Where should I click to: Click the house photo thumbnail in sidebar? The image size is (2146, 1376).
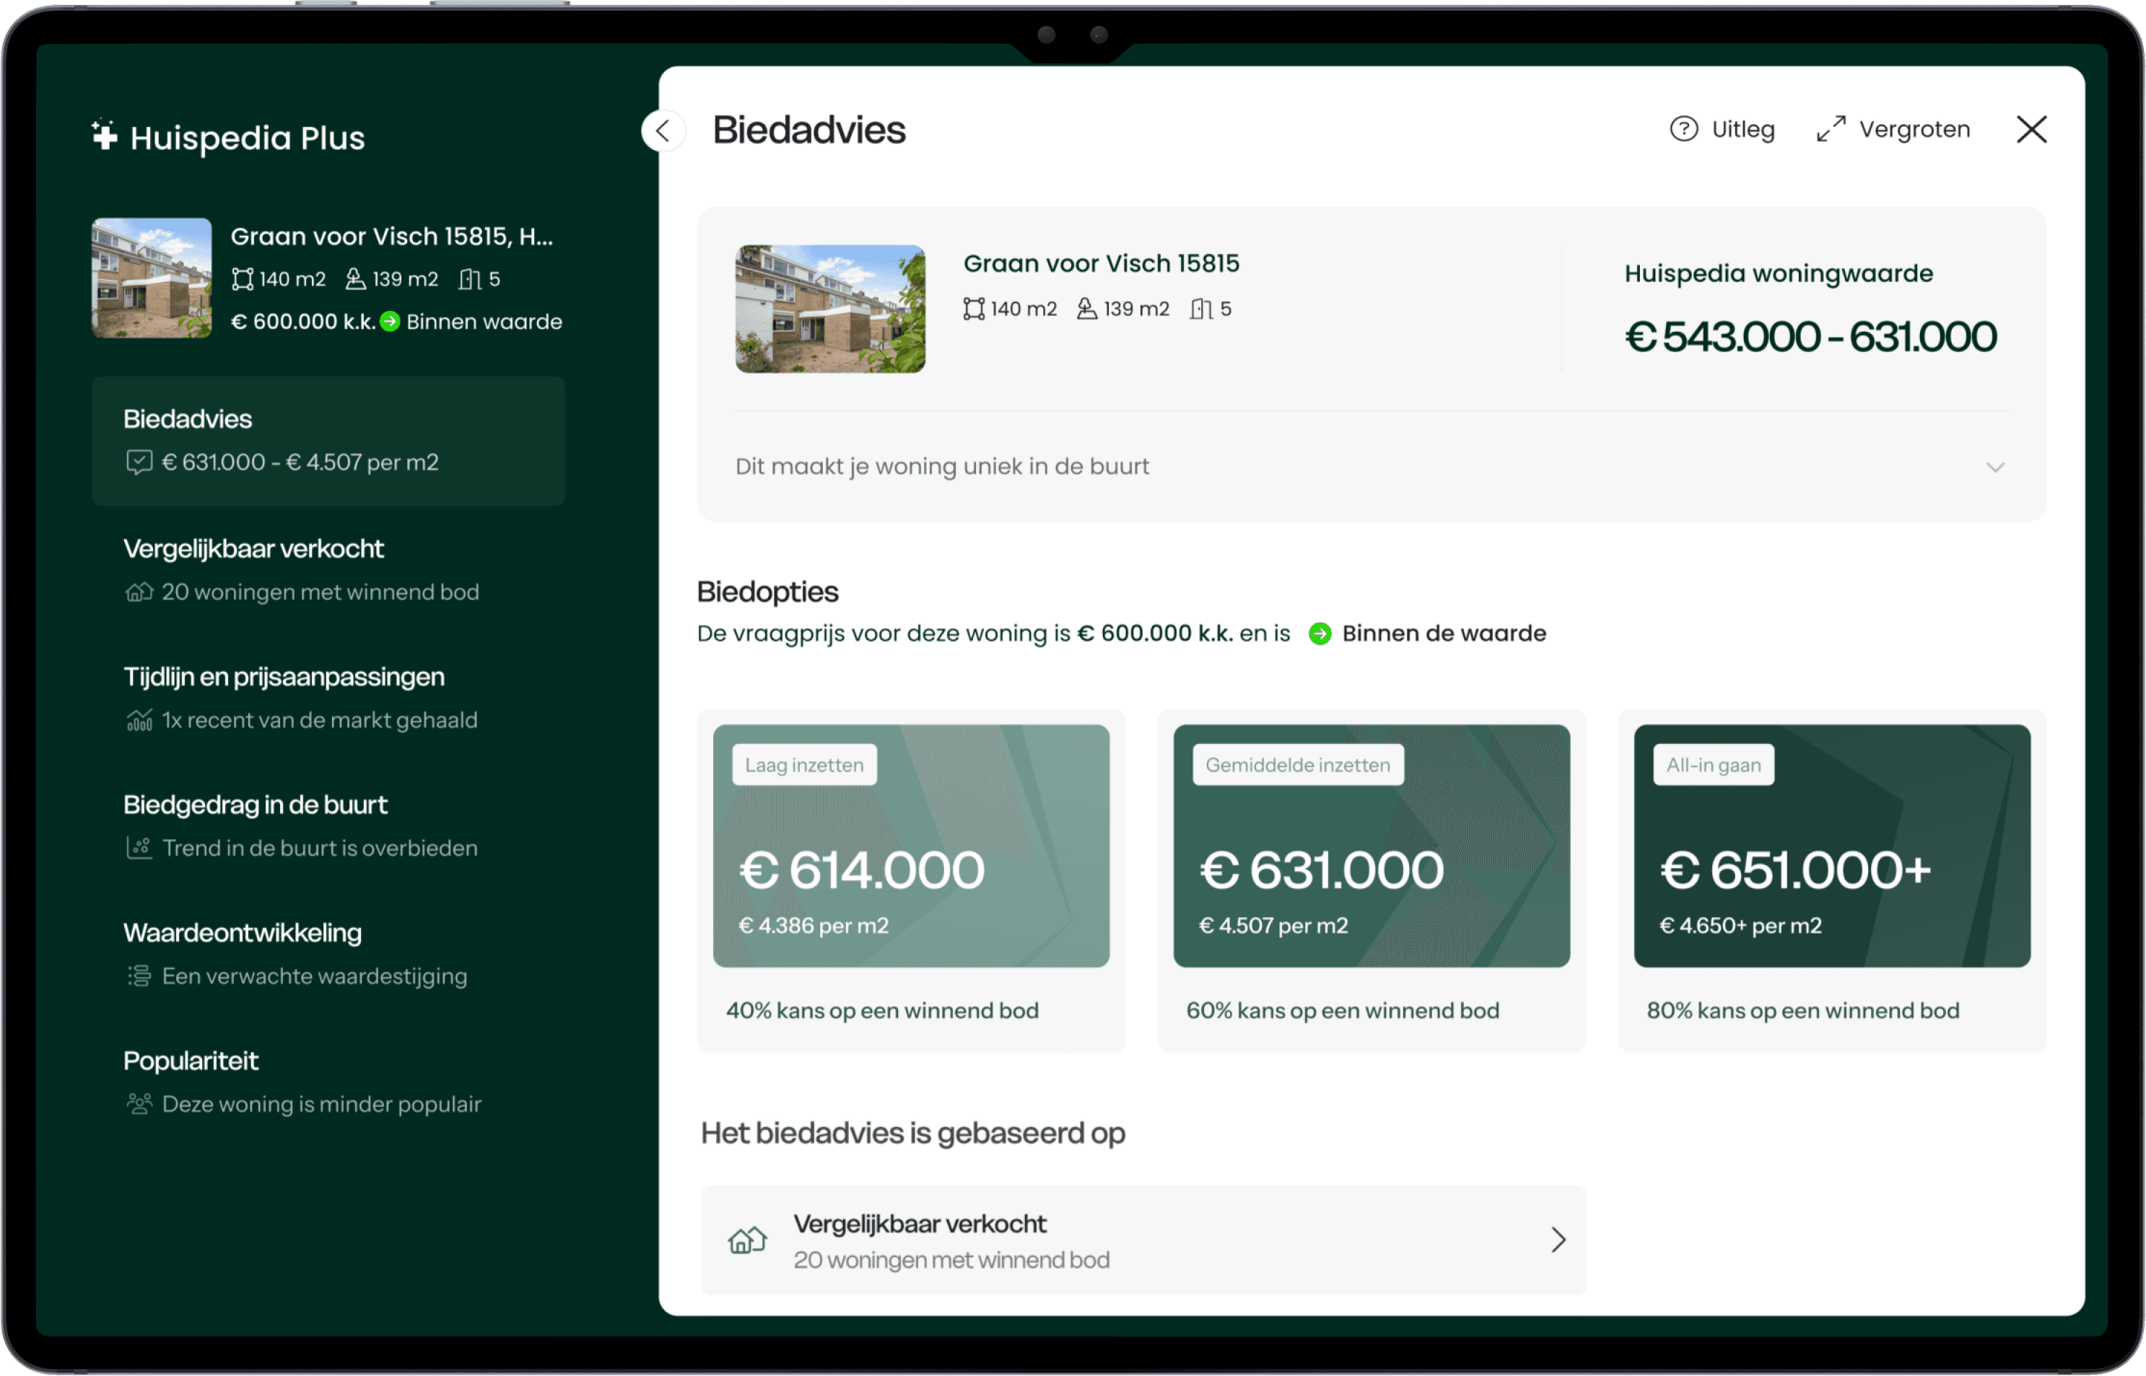click(x=152, y=278)
